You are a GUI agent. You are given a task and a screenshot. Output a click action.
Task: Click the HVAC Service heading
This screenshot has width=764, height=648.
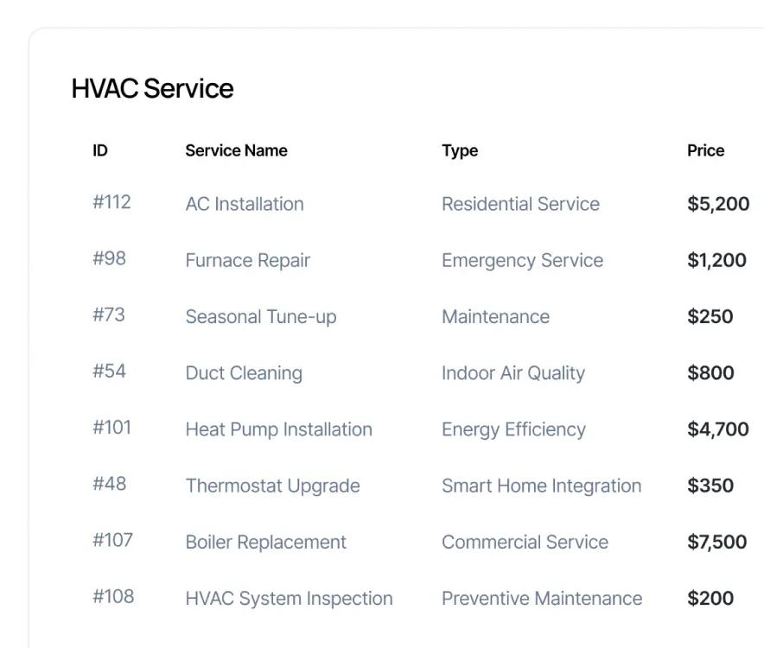coord(152,89)
